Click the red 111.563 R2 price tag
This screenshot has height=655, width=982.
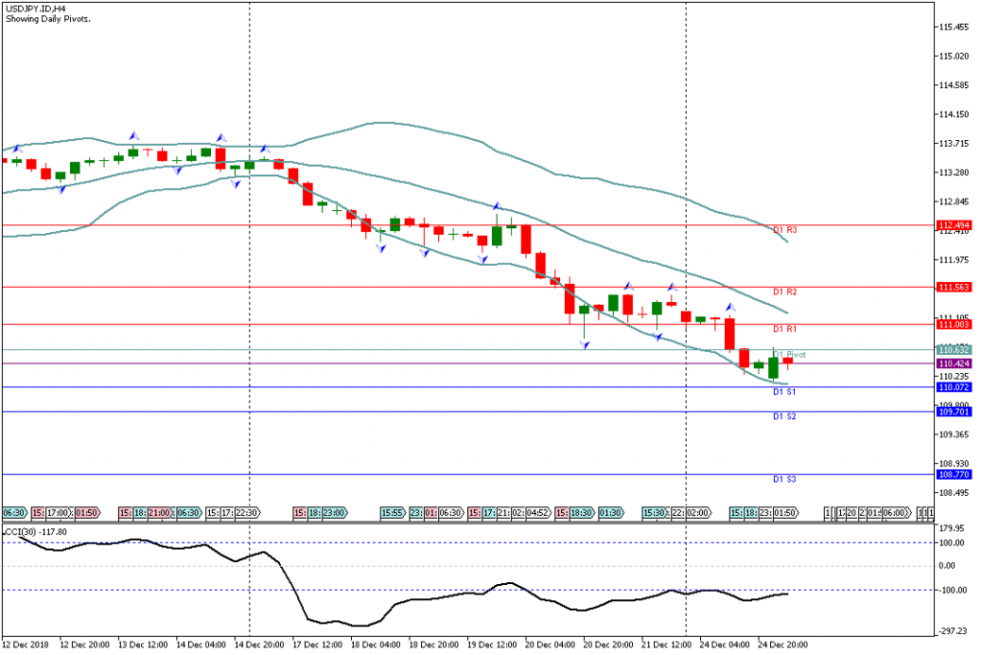(x=955, y=287)
